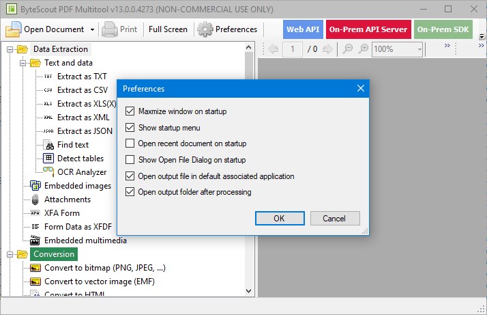The image size is (487, 315).
Task: Select OCR Analyzer tree label
Action: click(82, 172)
